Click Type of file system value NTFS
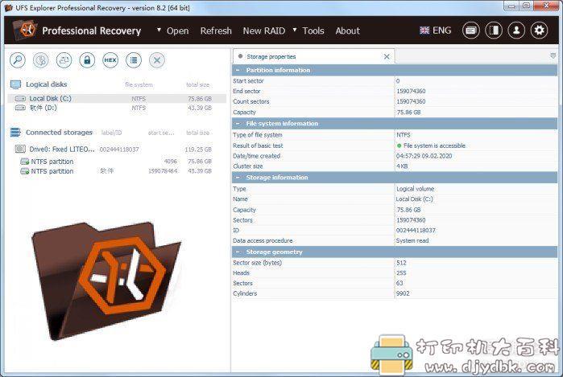This screenshot has width=563, height=377. tap(403, 135)
